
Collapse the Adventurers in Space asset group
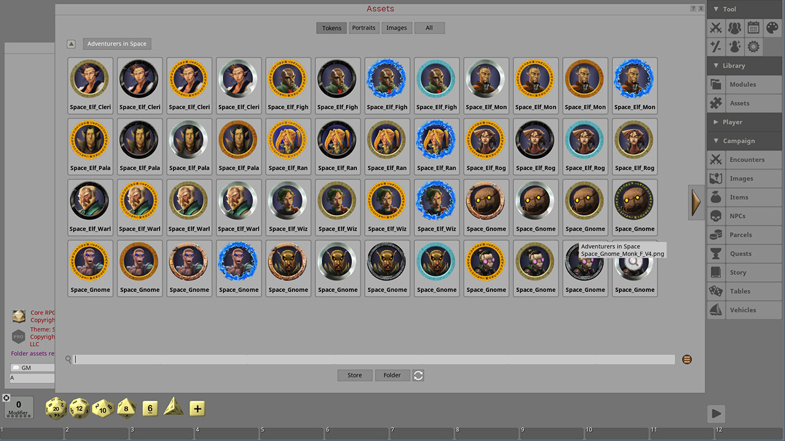tap(71, 43)
